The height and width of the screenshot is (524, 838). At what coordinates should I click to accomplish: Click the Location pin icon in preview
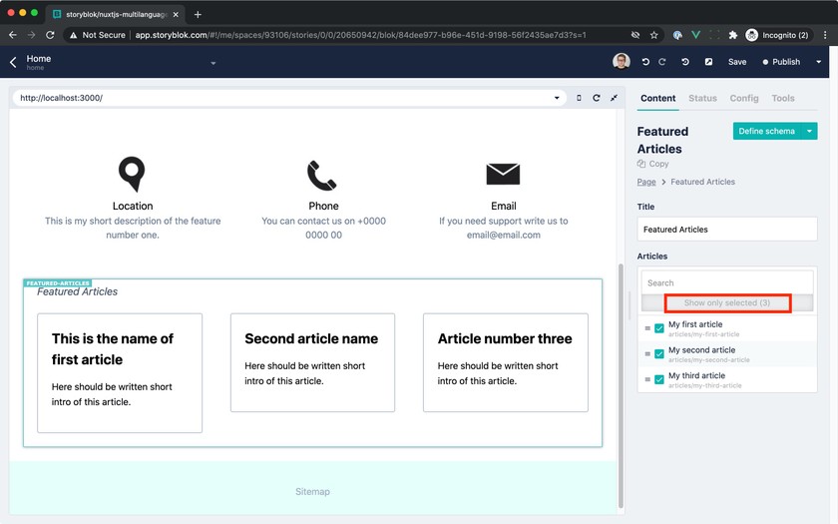coord(132,174)
